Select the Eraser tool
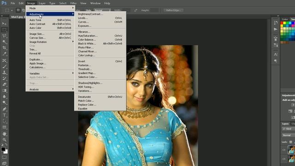 pos(4,84)
